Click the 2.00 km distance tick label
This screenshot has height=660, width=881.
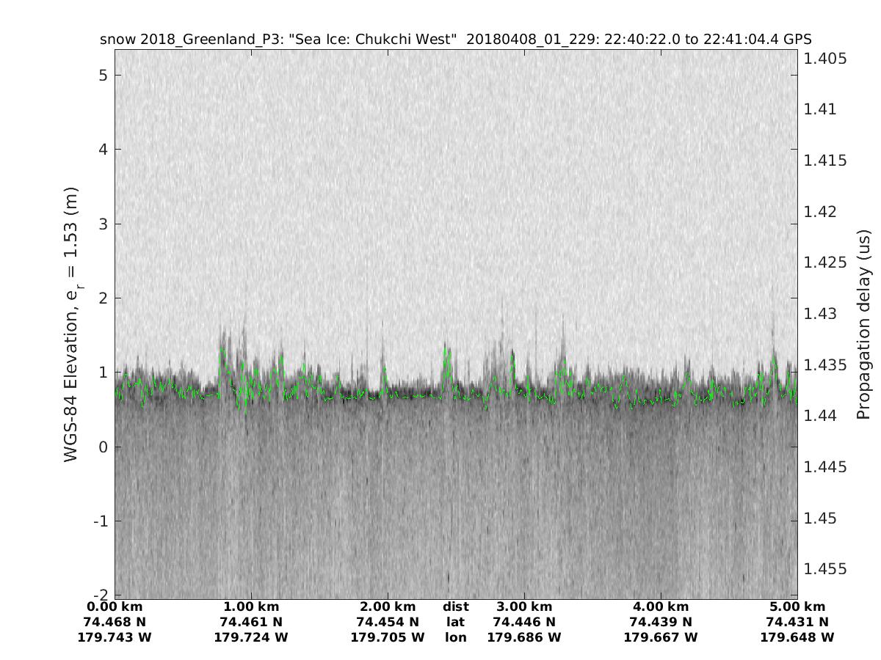tap(388, 606)
